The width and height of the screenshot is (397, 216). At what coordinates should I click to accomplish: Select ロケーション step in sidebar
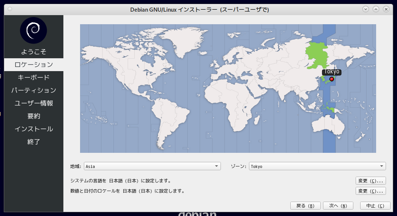pyautogui.click(x=34, y=65)
